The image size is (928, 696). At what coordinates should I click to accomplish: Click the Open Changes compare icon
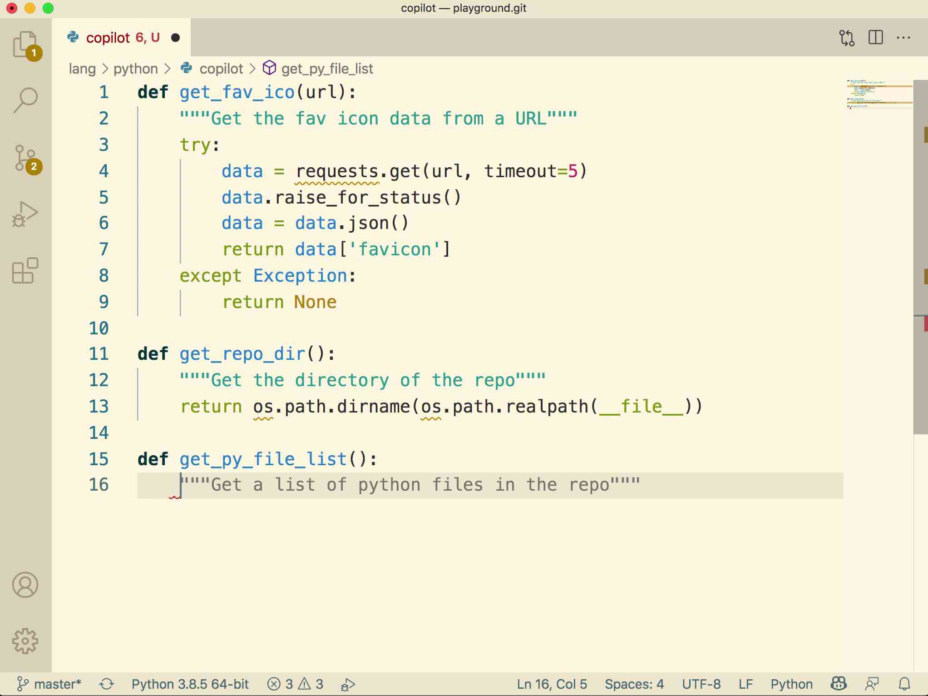pyautogui.click(x=847, y=38)
